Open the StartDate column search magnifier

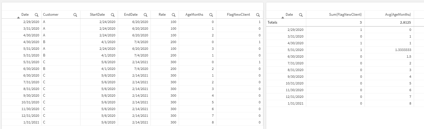pyautogui.click(x=113, y=15)
